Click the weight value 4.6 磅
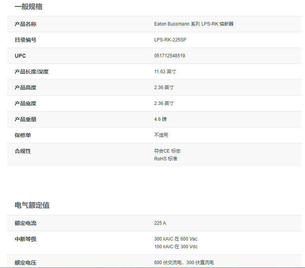Viewport: 305px width, 268px height. (x=160, y=119)
